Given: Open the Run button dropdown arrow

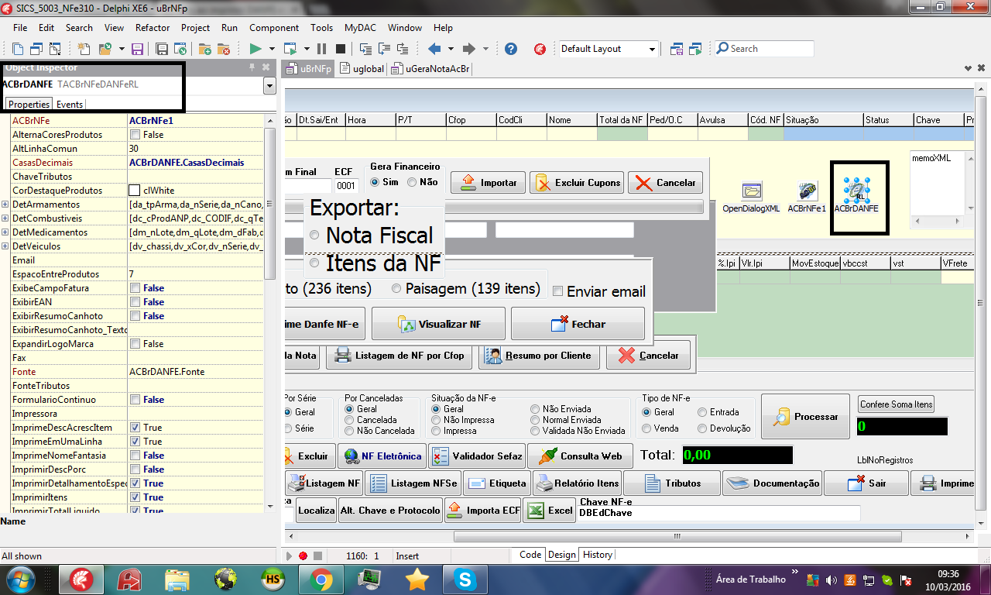Looking at the screenshot, I should (272, 49).
